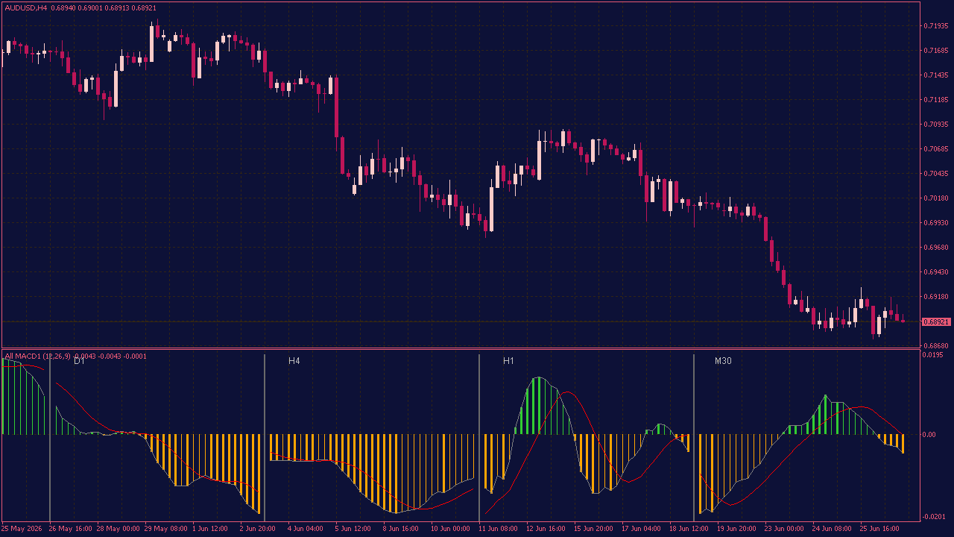Screen dimensions: 954x537
Task: Click price level 0.70180 on the axis
Action: [x=936, y=198]
